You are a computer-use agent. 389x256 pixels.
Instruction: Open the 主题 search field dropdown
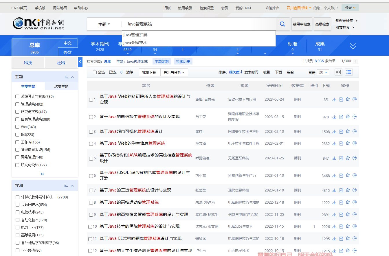pyautogui.click(x=104, y=24)
